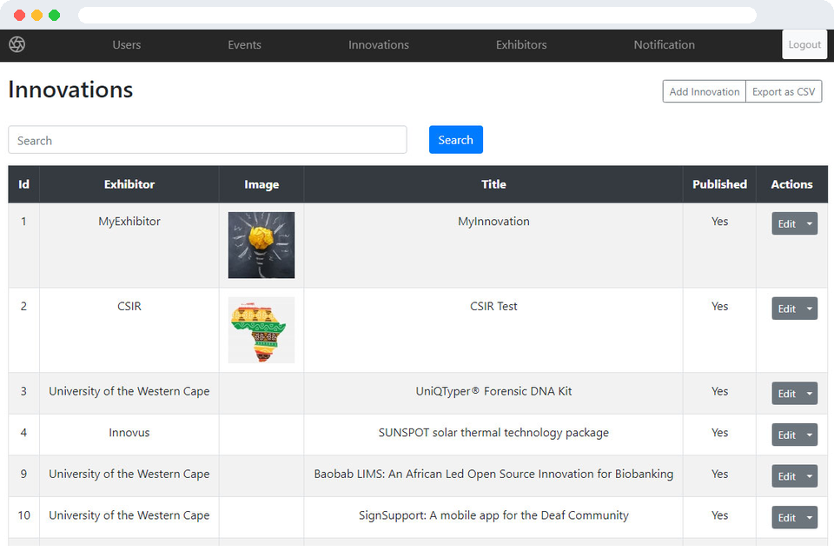Open the Events nav item
The width and height of the screenshot is (834, 551).
[245, 45]
